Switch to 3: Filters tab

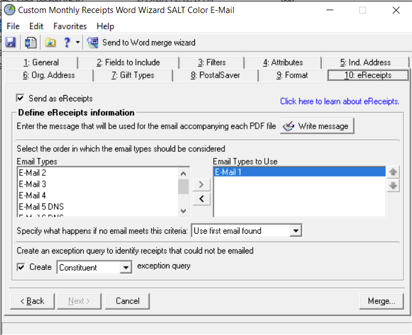click(x=212, y=62)
